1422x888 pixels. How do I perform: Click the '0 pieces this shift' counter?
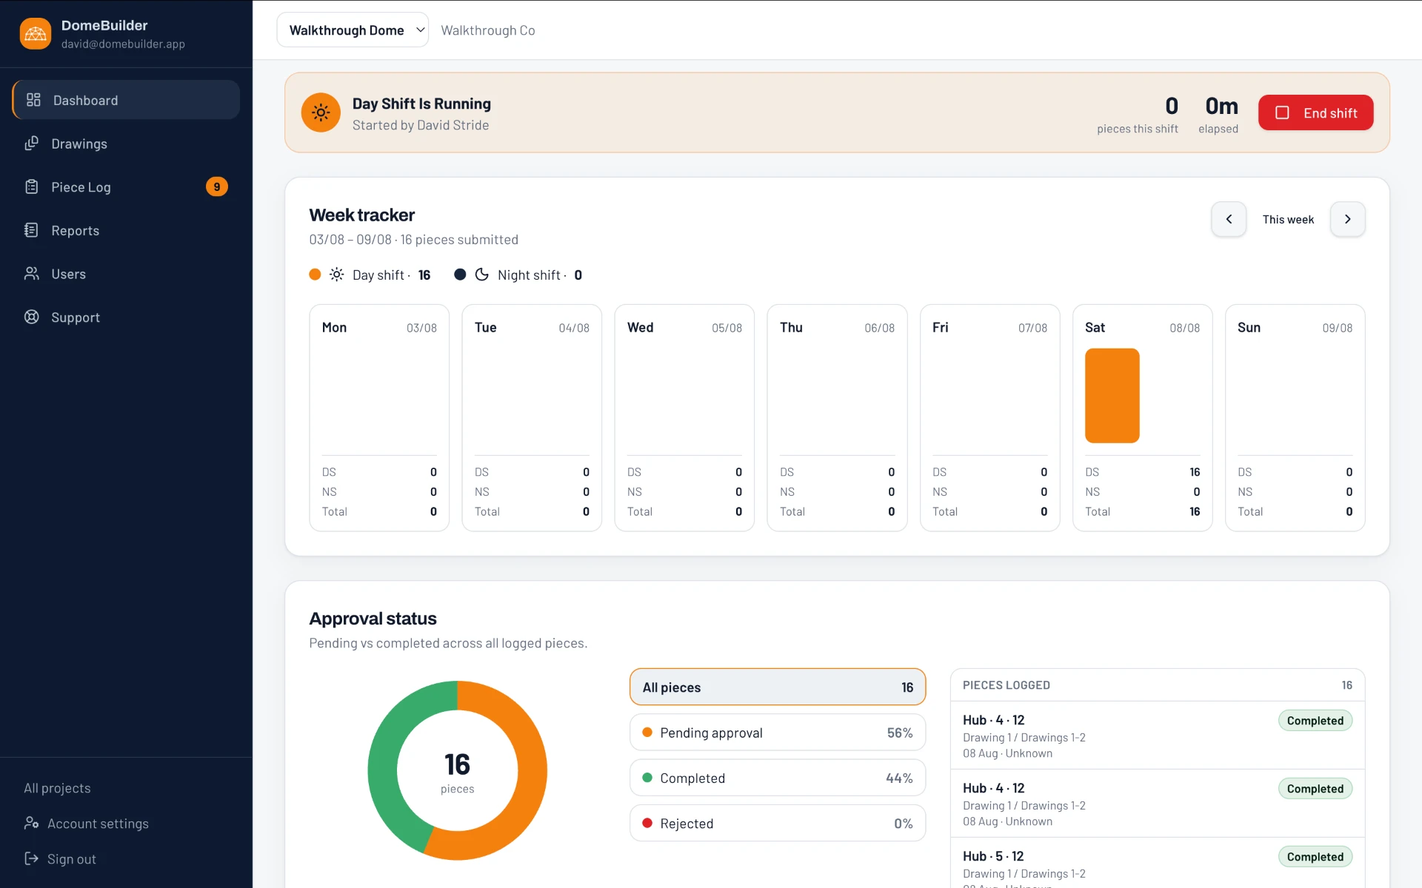click(1138, 114)
